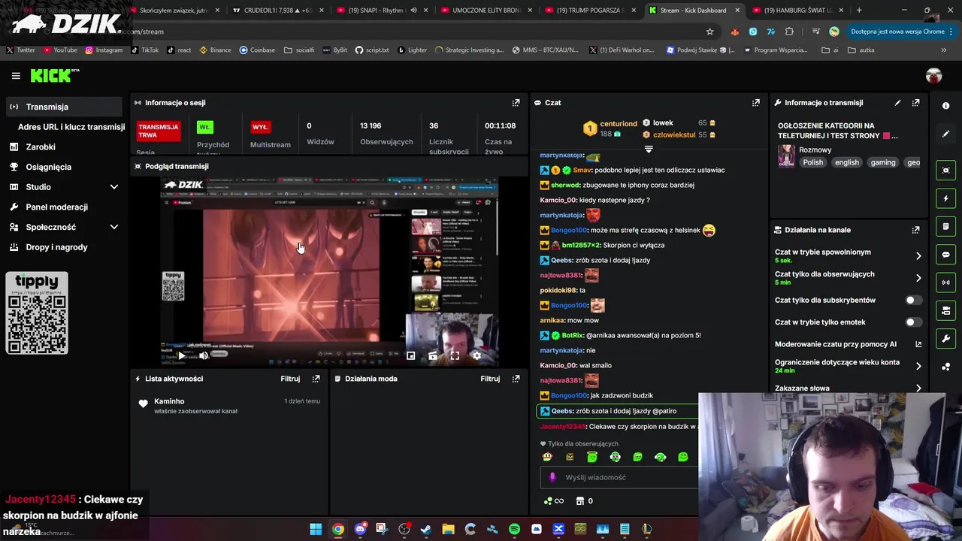Open the Twitter bookmark
This screenshot has height=541, width=962.
coord(21,50)
